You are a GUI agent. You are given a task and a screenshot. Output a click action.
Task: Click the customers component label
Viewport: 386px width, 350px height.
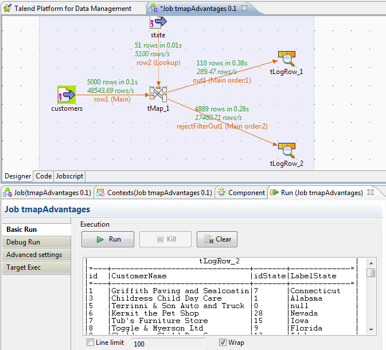click(x=67, y=108)
